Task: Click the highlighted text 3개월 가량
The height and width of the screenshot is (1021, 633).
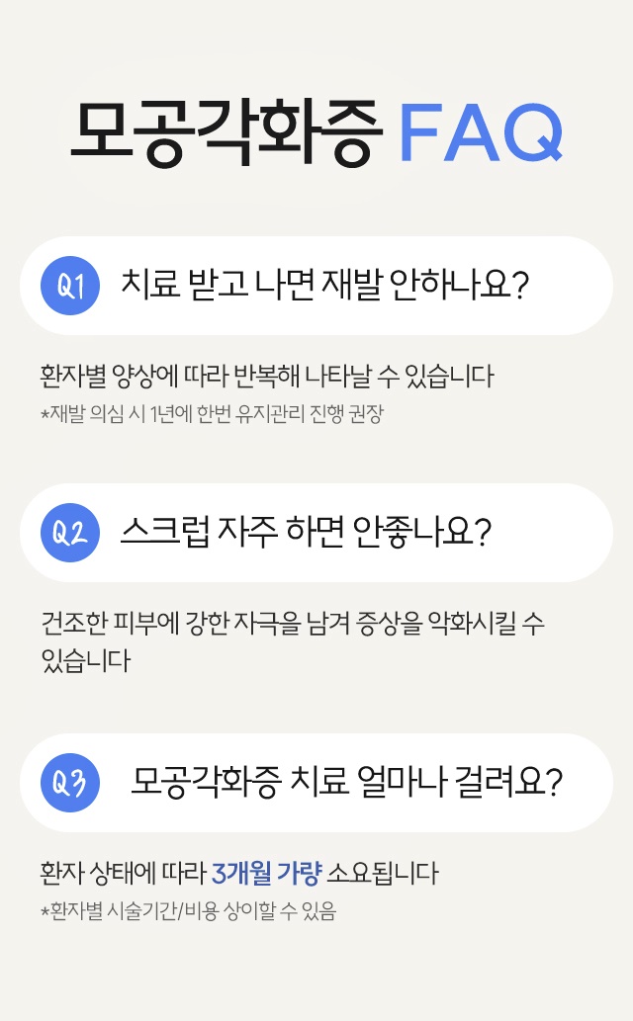Action: coord(267,873)
